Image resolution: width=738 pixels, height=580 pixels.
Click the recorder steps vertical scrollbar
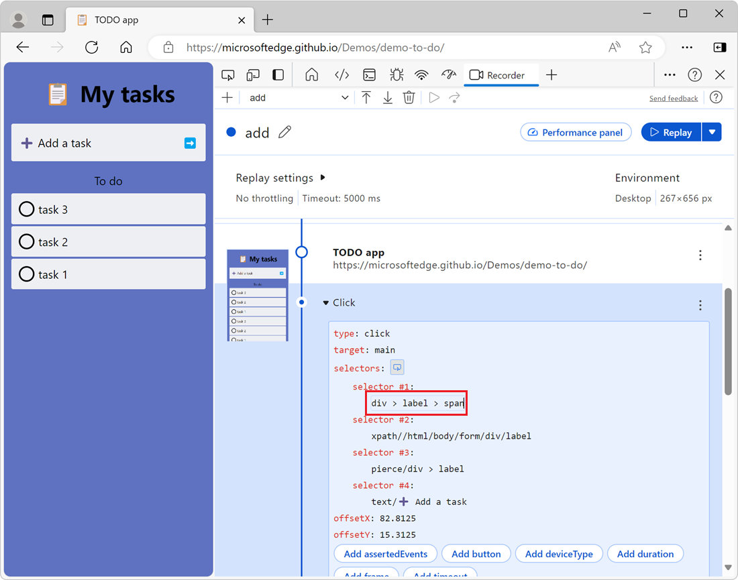728,342
